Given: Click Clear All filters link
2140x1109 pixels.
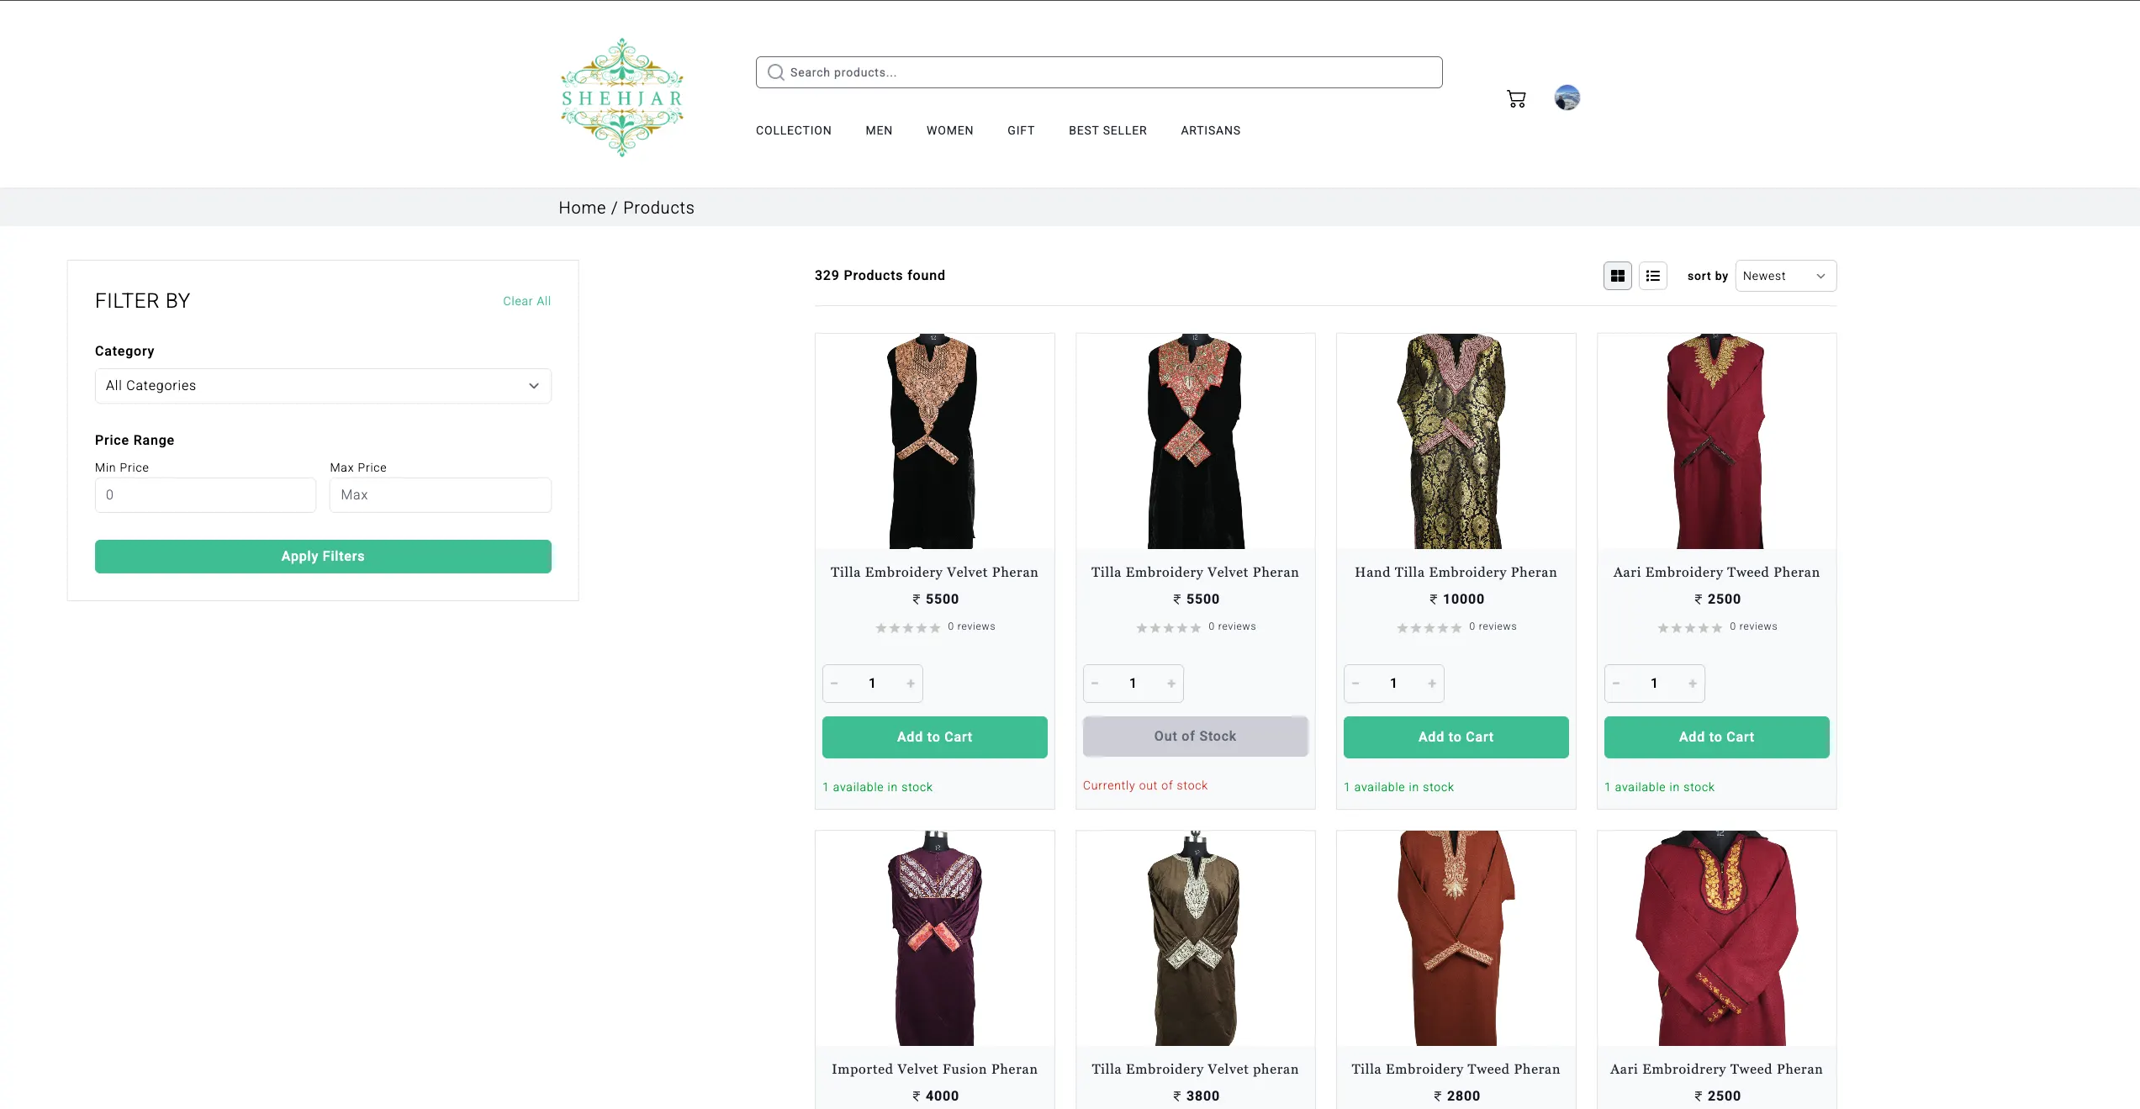Looking at the screenshot, I should 526,300.
